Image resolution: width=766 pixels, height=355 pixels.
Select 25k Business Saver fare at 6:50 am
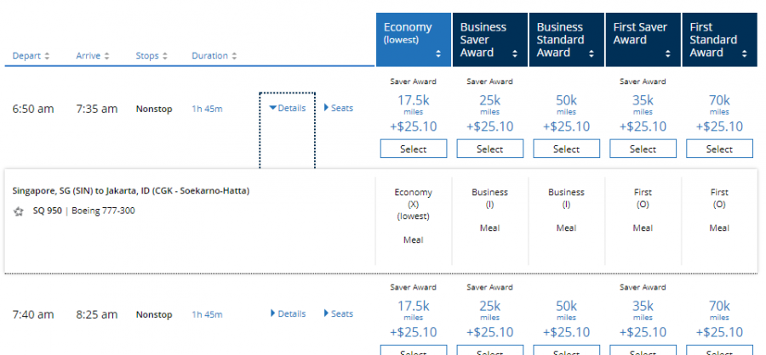coord(489,149)
